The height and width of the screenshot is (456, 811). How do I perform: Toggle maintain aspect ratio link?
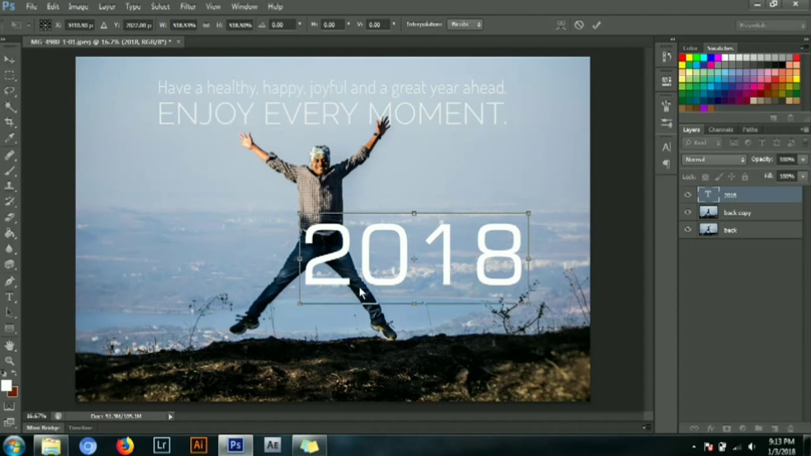pos(206,25)
